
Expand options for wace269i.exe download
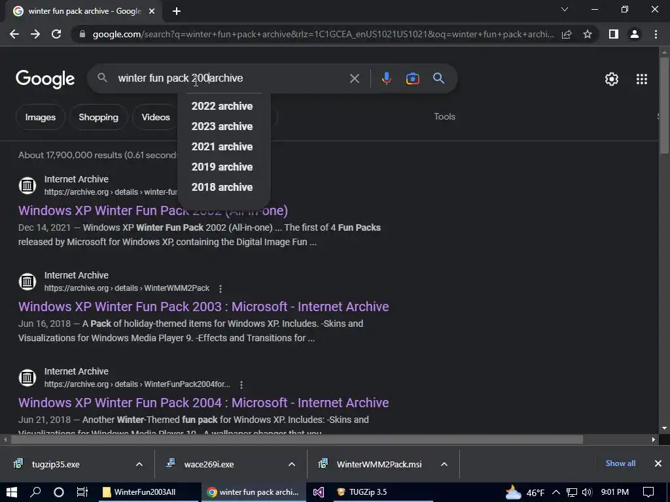292,464
